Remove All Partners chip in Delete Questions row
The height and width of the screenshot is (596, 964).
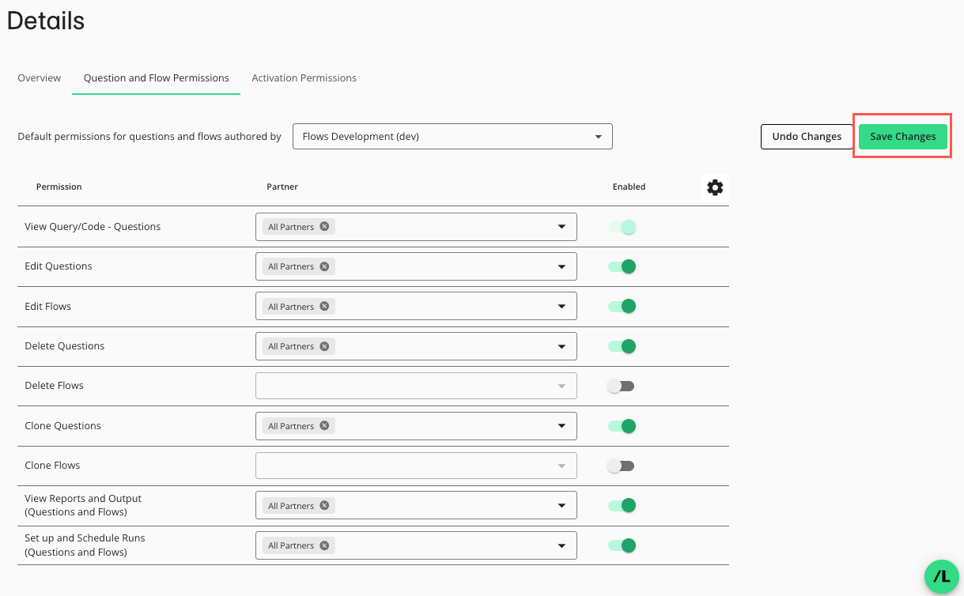[x=323, y=346]
